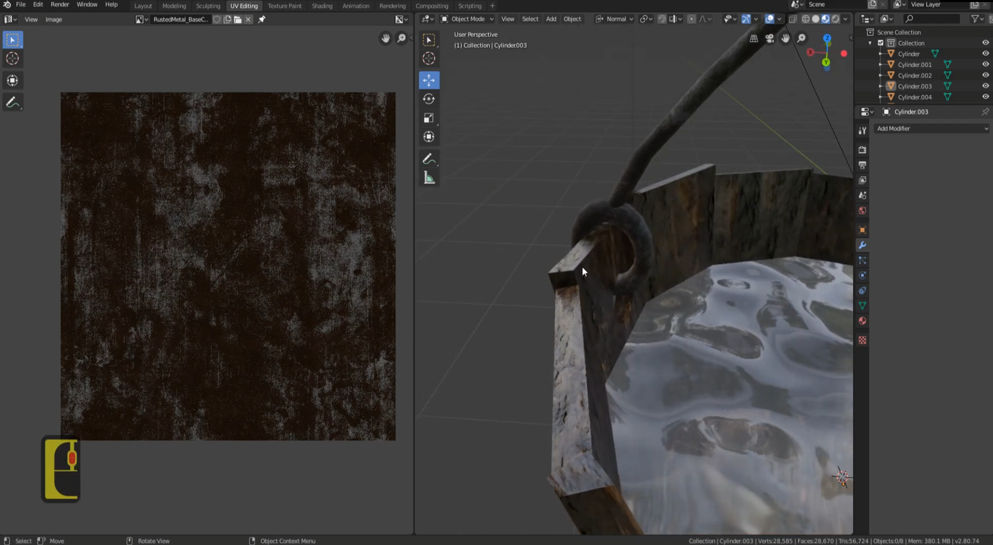Screen dimensions: 993x545
Task: Select the Annotate tool in the UV editor
Action: pyautogui.click(x=12, y=102)
